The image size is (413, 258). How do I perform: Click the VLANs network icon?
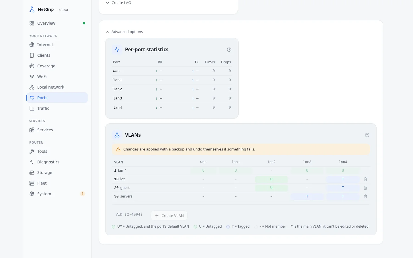117,135
